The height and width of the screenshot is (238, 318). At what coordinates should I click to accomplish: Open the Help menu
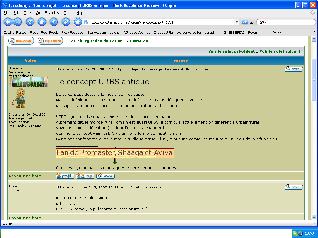coord(80,13)
